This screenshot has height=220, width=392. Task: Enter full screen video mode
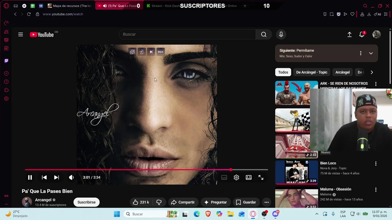click(261, 178)
